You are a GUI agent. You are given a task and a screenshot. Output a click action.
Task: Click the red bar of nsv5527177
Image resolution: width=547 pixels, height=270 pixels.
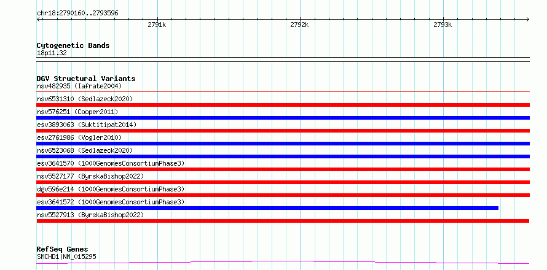coord(283,182)
